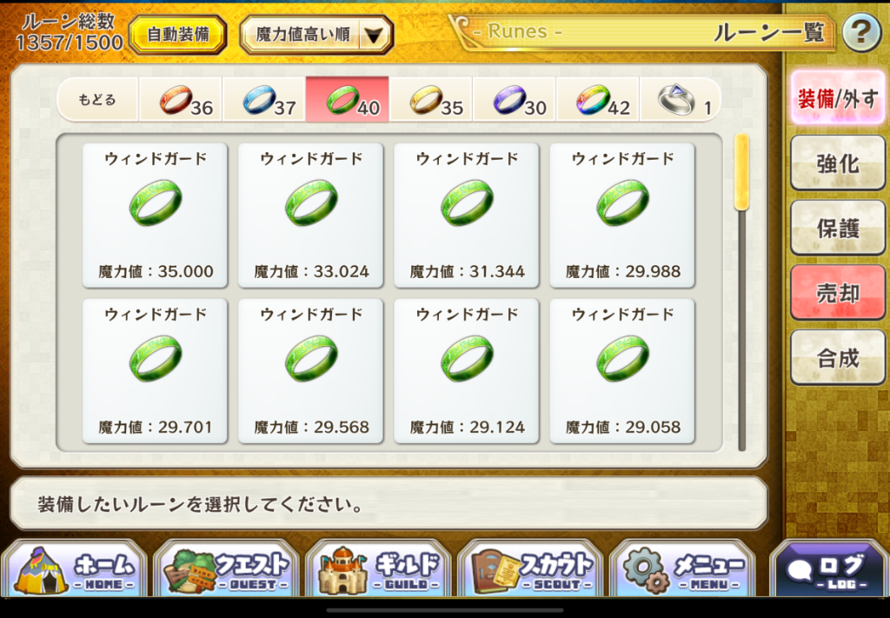890x618 pixels.
Task: Select the blue rune ring filter
Action: click(x=264, y=100)
